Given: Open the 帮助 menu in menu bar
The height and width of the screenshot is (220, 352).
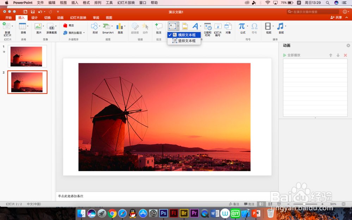Looking at the screenshot, I should tap(154, 3).
